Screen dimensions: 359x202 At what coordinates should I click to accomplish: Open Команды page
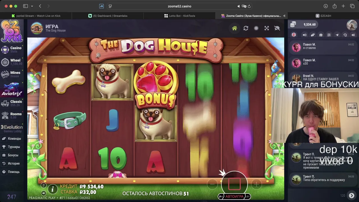pos(11,139)
